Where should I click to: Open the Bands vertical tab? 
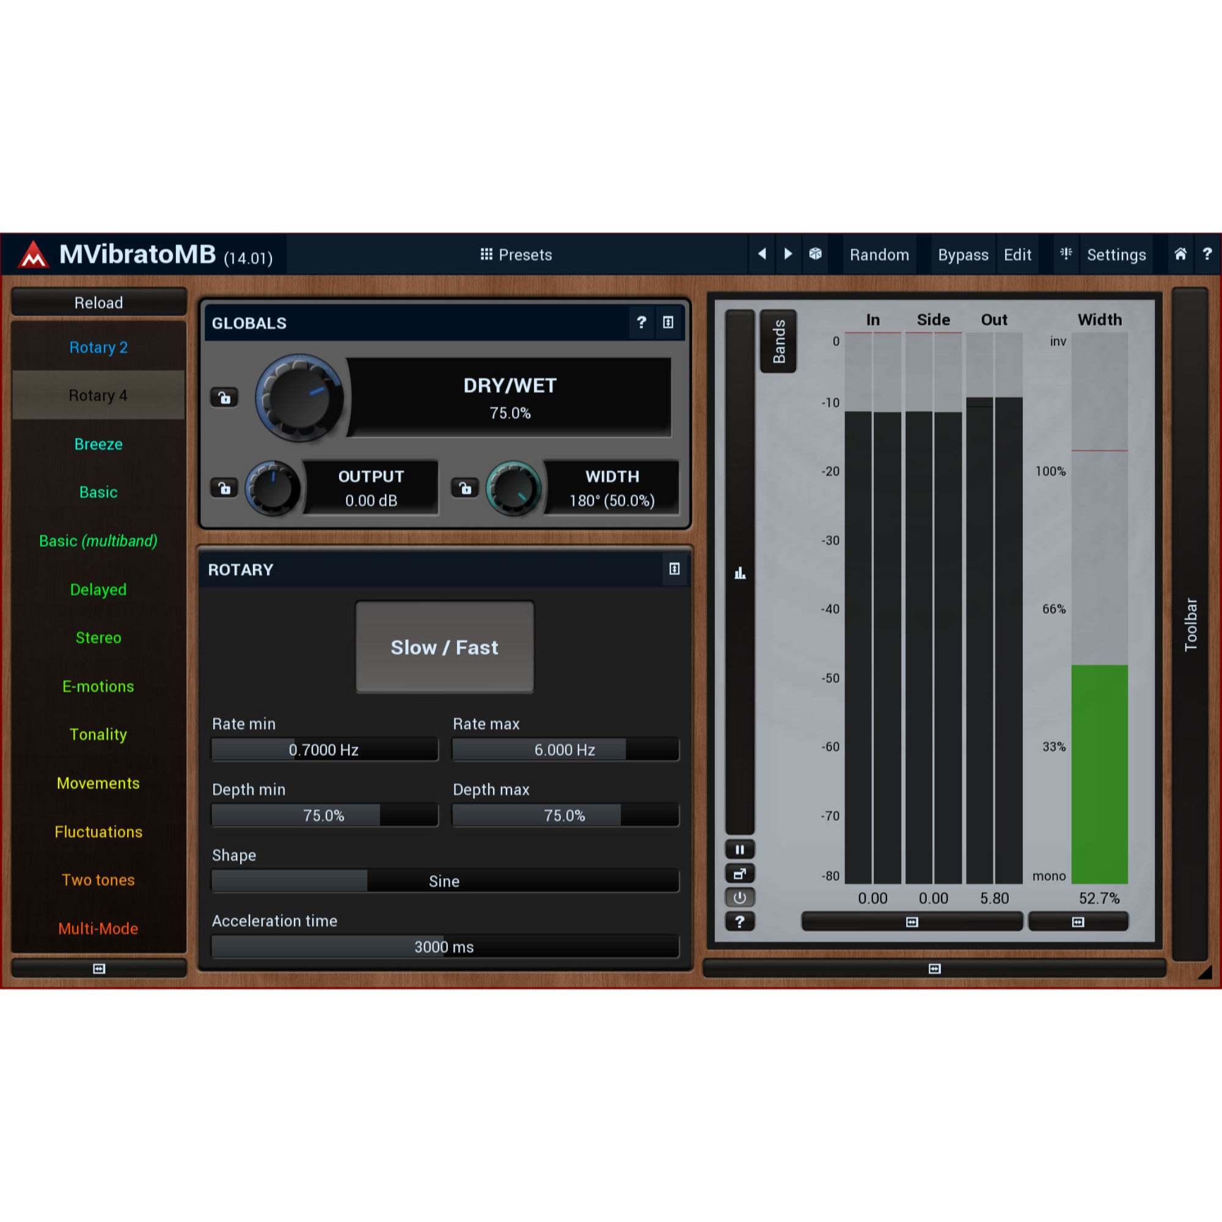(x=778, y=342)
